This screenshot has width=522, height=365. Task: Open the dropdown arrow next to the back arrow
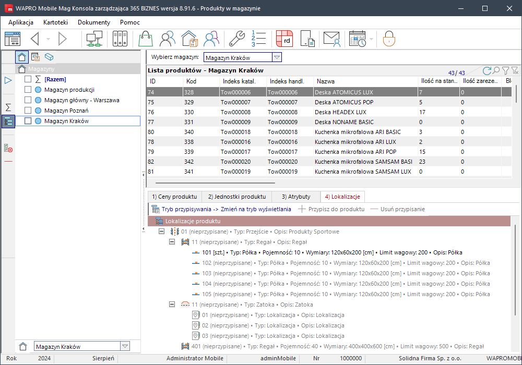coord(48,39)
